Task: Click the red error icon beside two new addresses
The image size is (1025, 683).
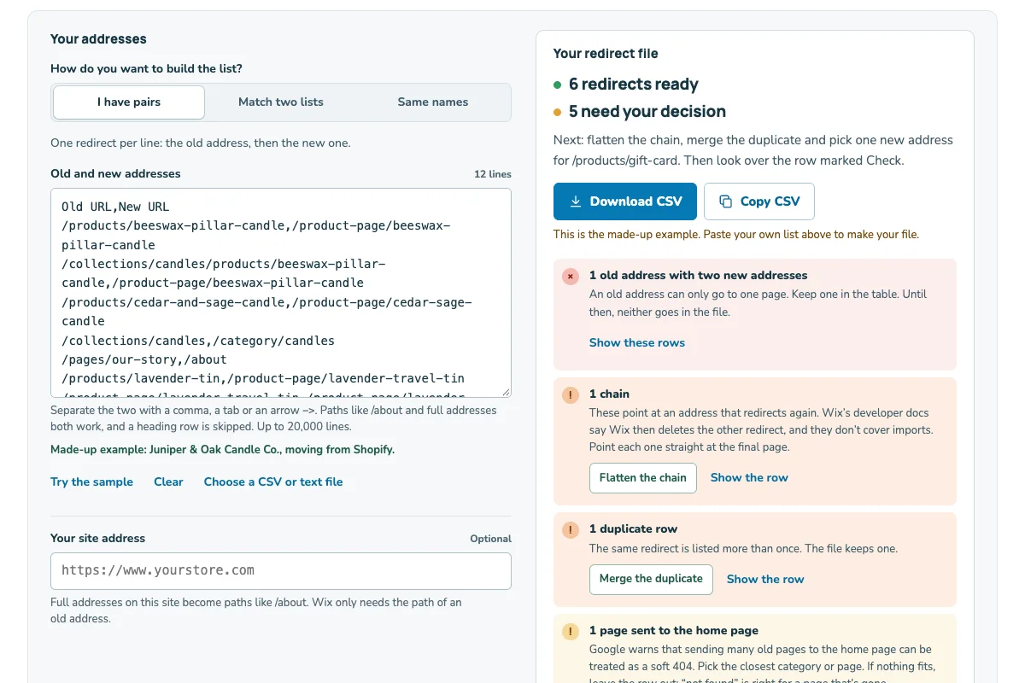Action: tap(571, 277)
